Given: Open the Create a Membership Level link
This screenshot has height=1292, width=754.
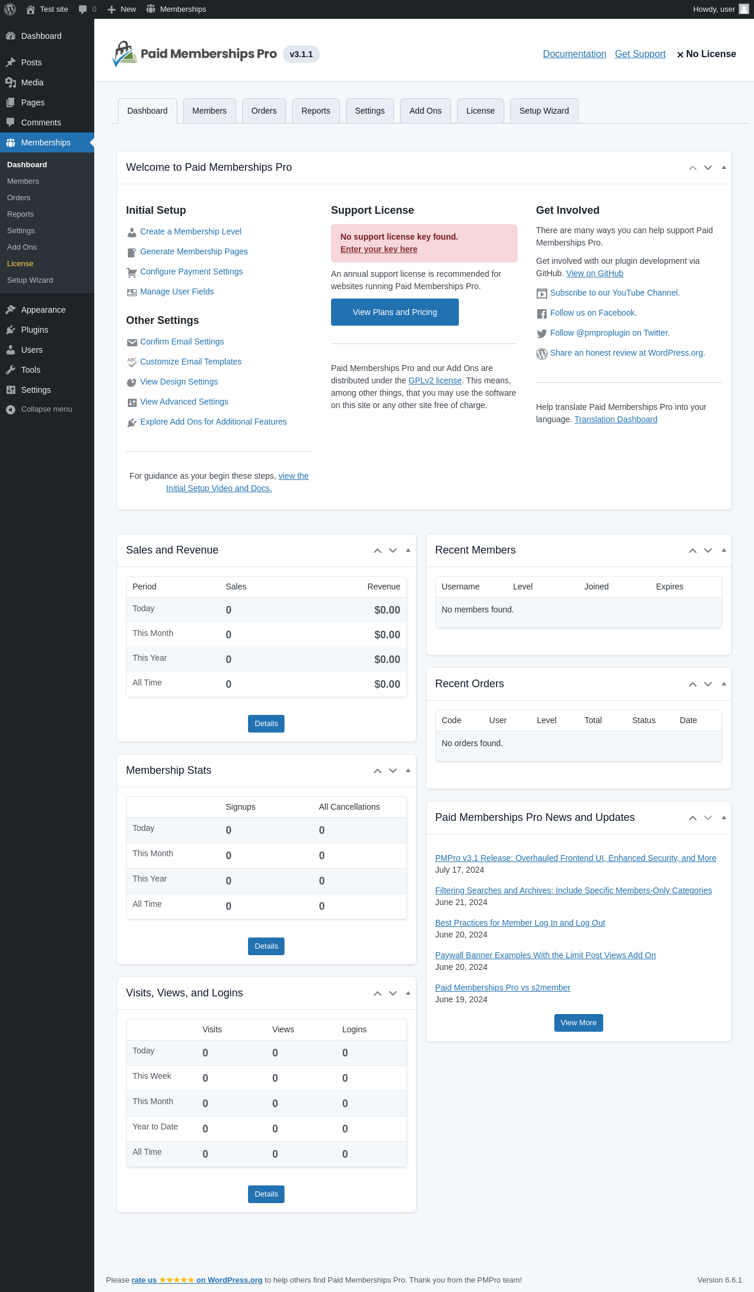Looking at the screenshot, I should [190, 231].
